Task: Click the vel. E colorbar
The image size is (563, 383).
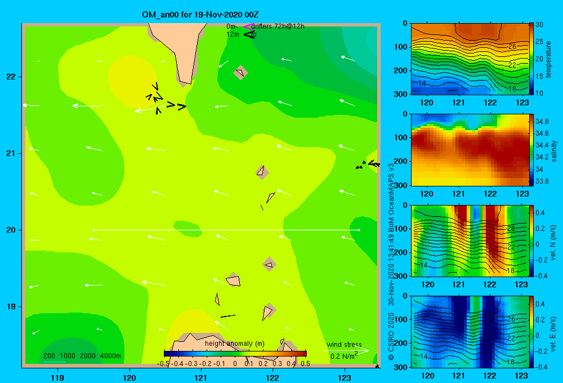Action: pos(531,332)
